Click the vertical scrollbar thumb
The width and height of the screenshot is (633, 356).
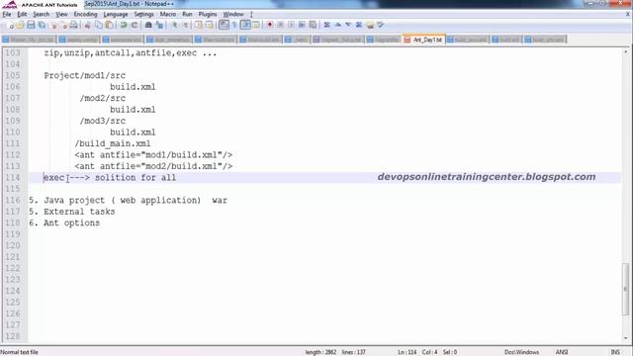(625, 289)
